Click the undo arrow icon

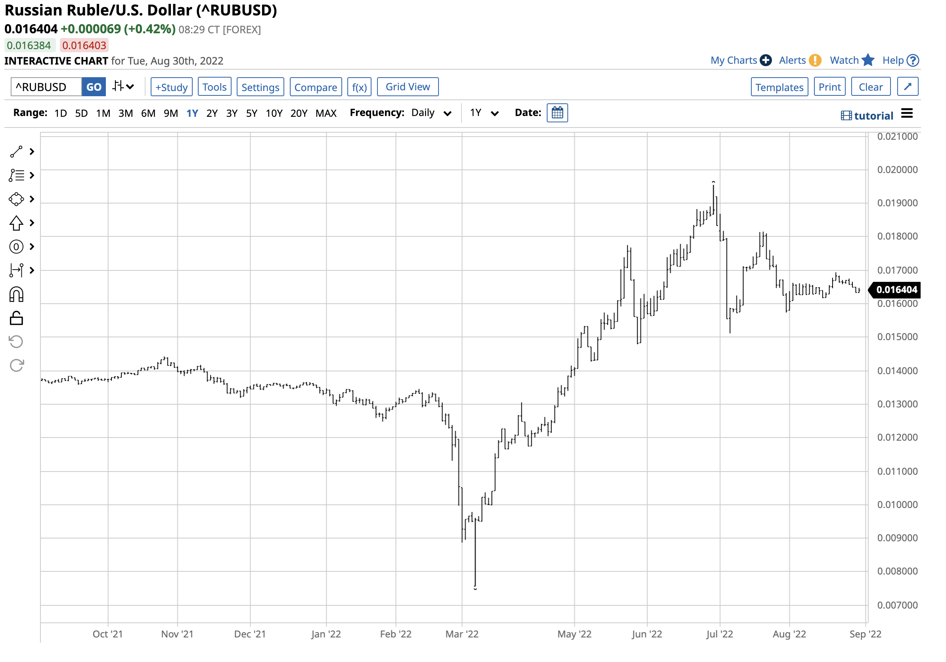click(16, 342)
